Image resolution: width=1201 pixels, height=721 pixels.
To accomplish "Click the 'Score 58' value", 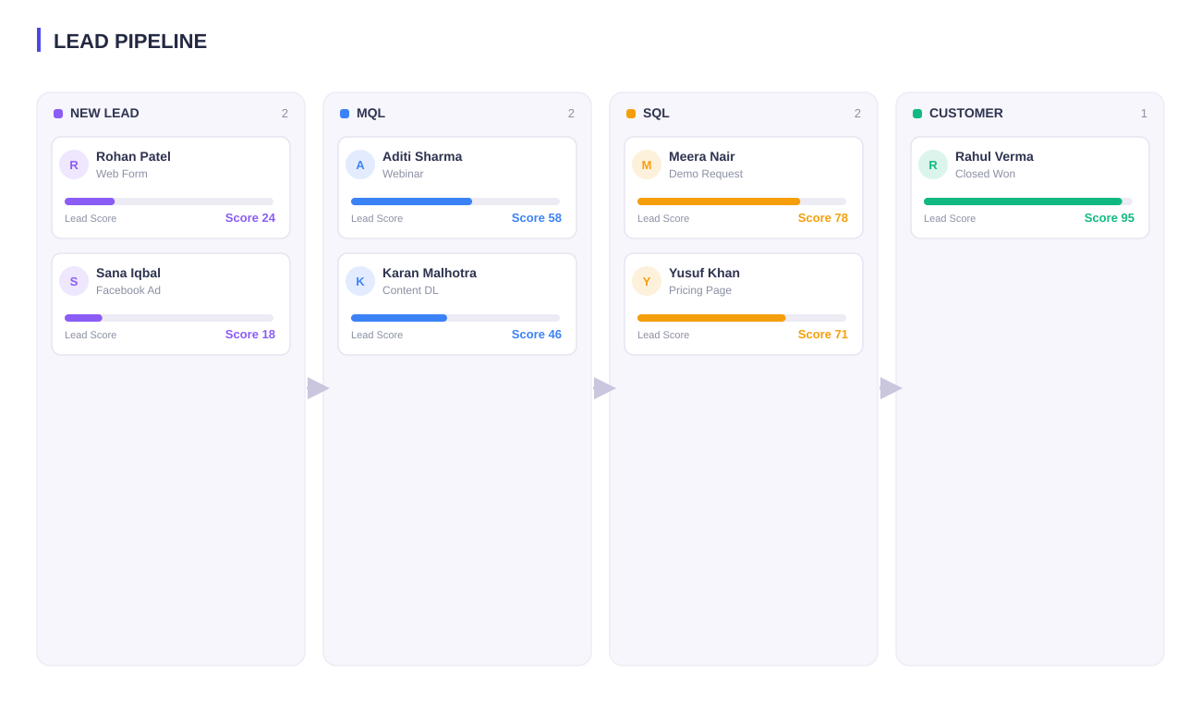I will pos(537,218).
